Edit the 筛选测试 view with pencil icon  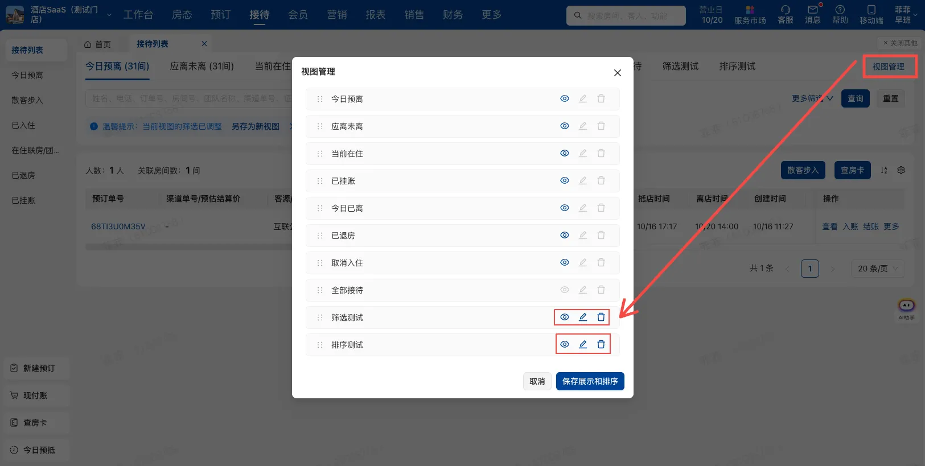click(x=583, y=317)
